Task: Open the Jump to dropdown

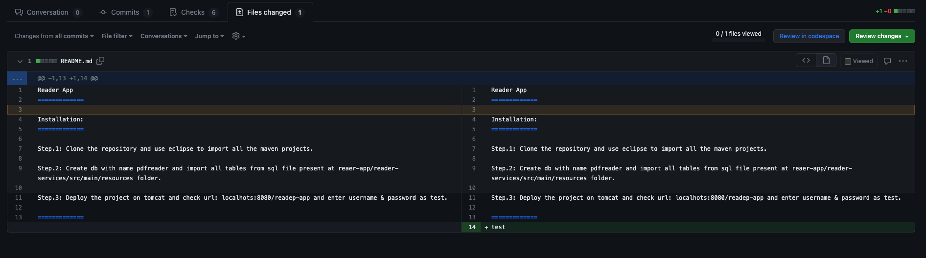Action: pos(209,36)
